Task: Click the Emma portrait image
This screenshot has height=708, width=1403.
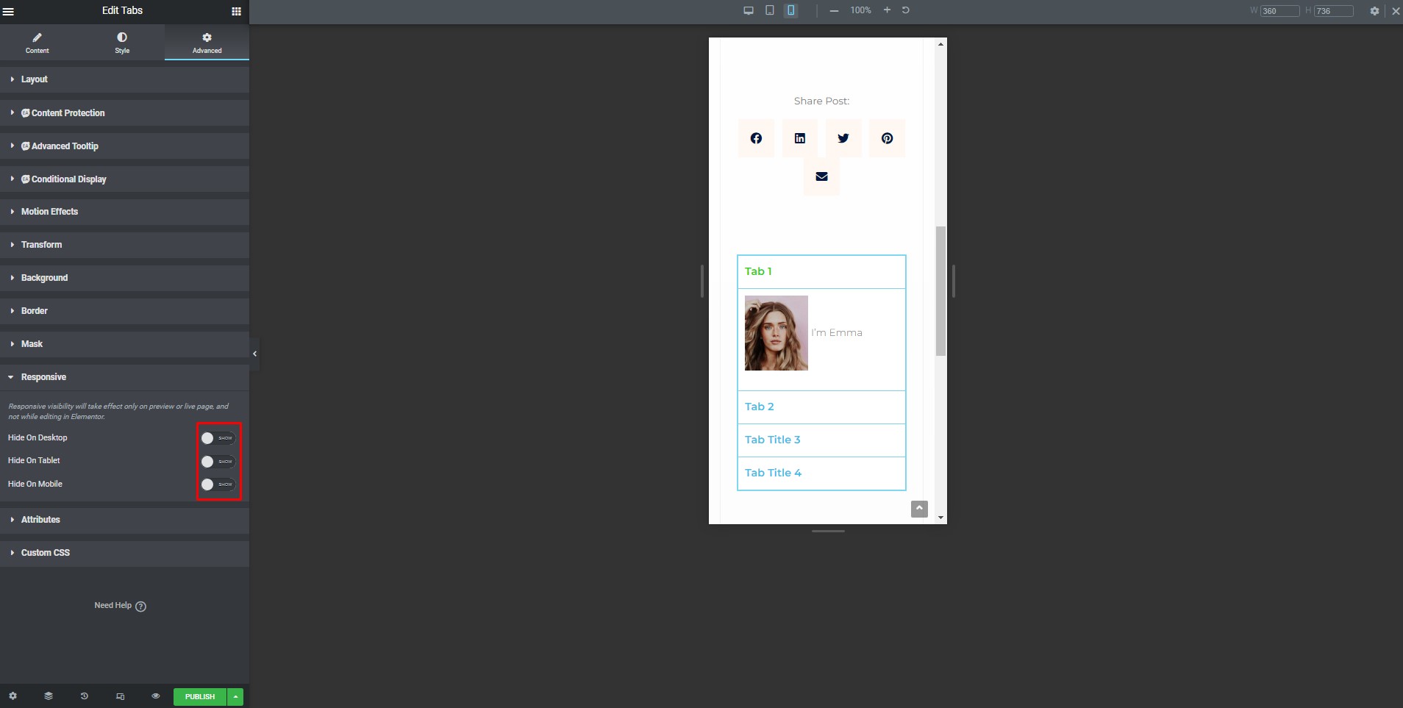Action: 777,333
